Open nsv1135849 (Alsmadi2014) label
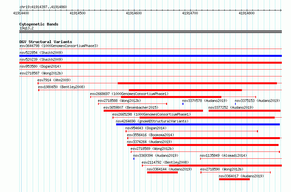The height and width of the screenshot is (192, 291). (223, 155)
